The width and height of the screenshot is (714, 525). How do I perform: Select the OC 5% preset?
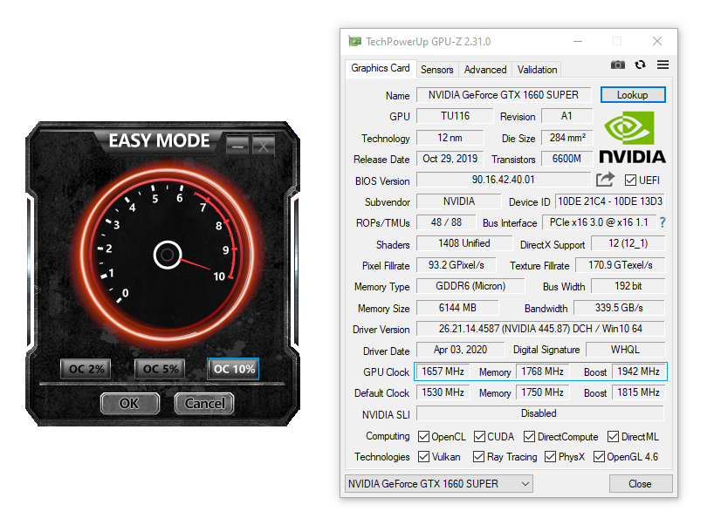160,369
